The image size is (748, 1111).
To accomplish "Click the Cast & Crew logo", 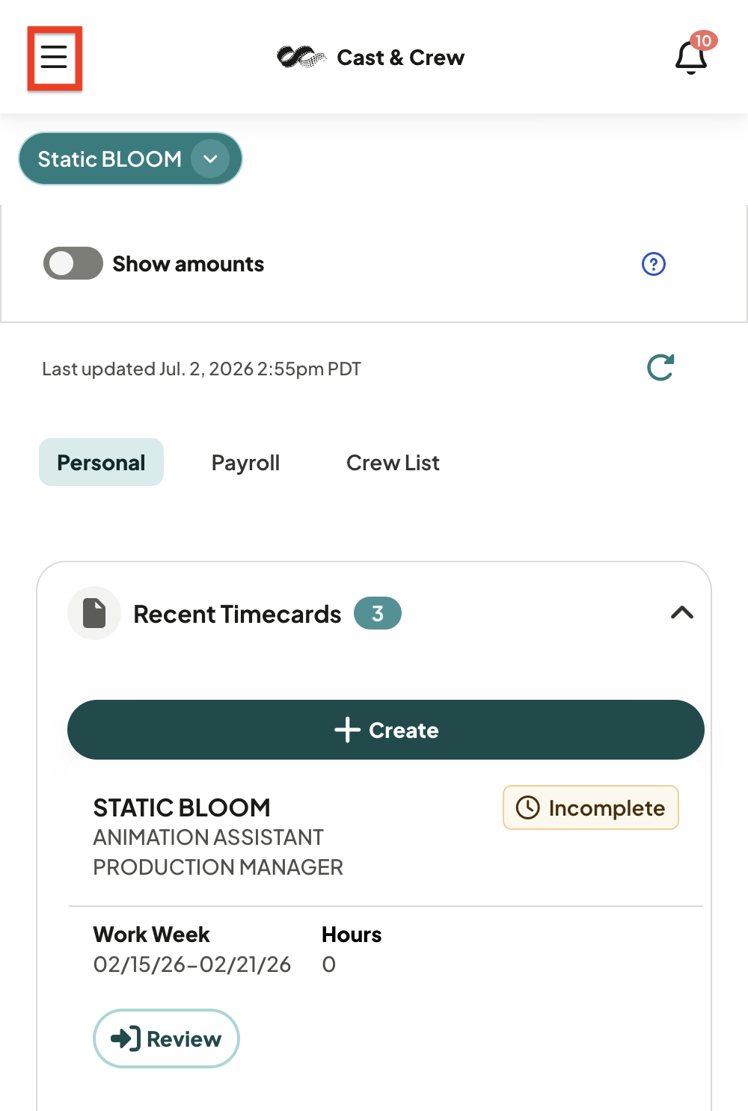I will 371,58.
